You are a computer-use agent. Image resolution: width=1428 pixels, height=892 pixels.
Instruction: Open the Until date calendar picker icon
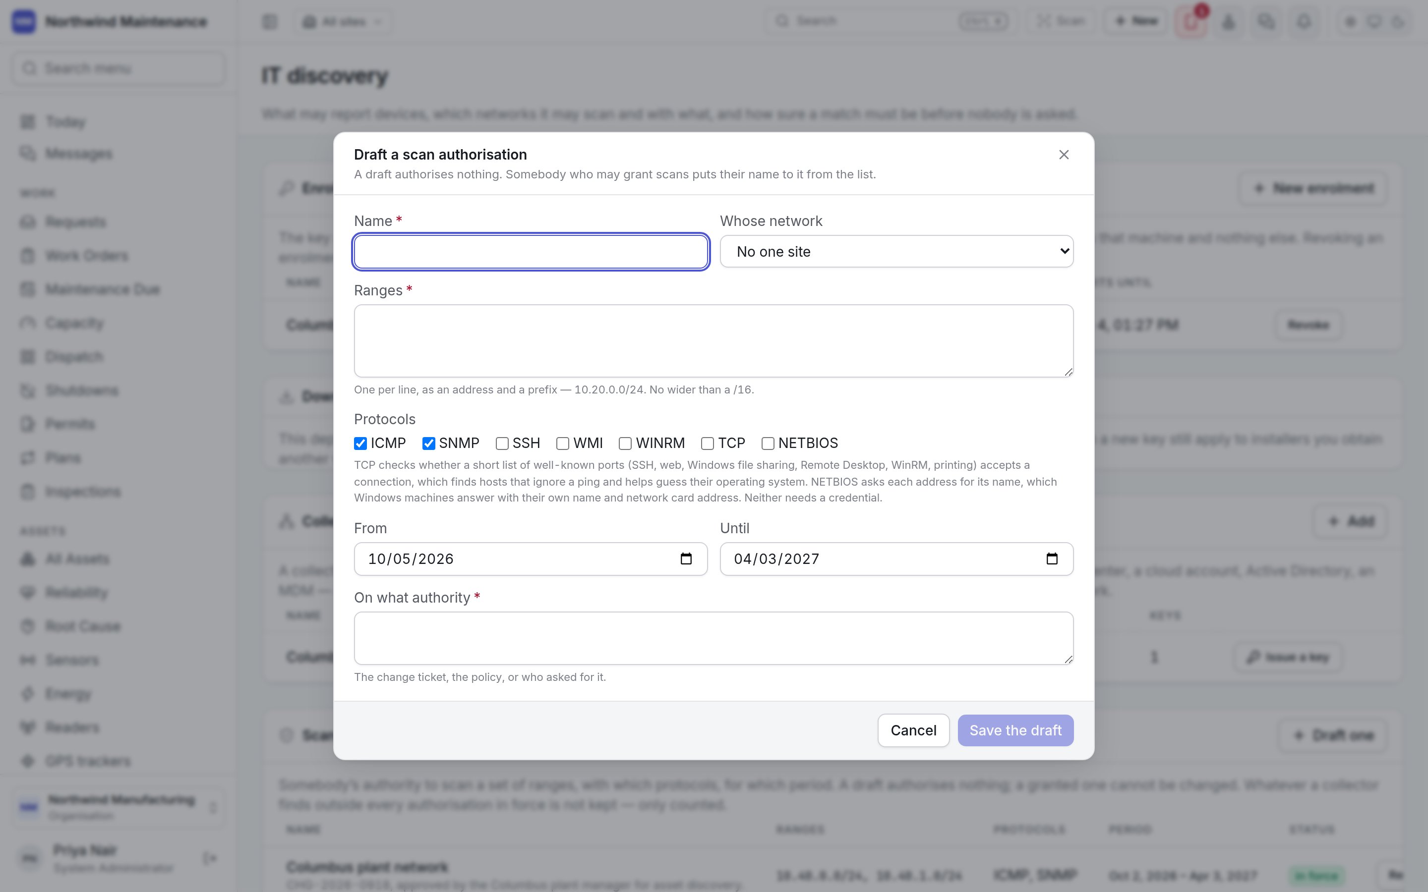coord(1052,558)
